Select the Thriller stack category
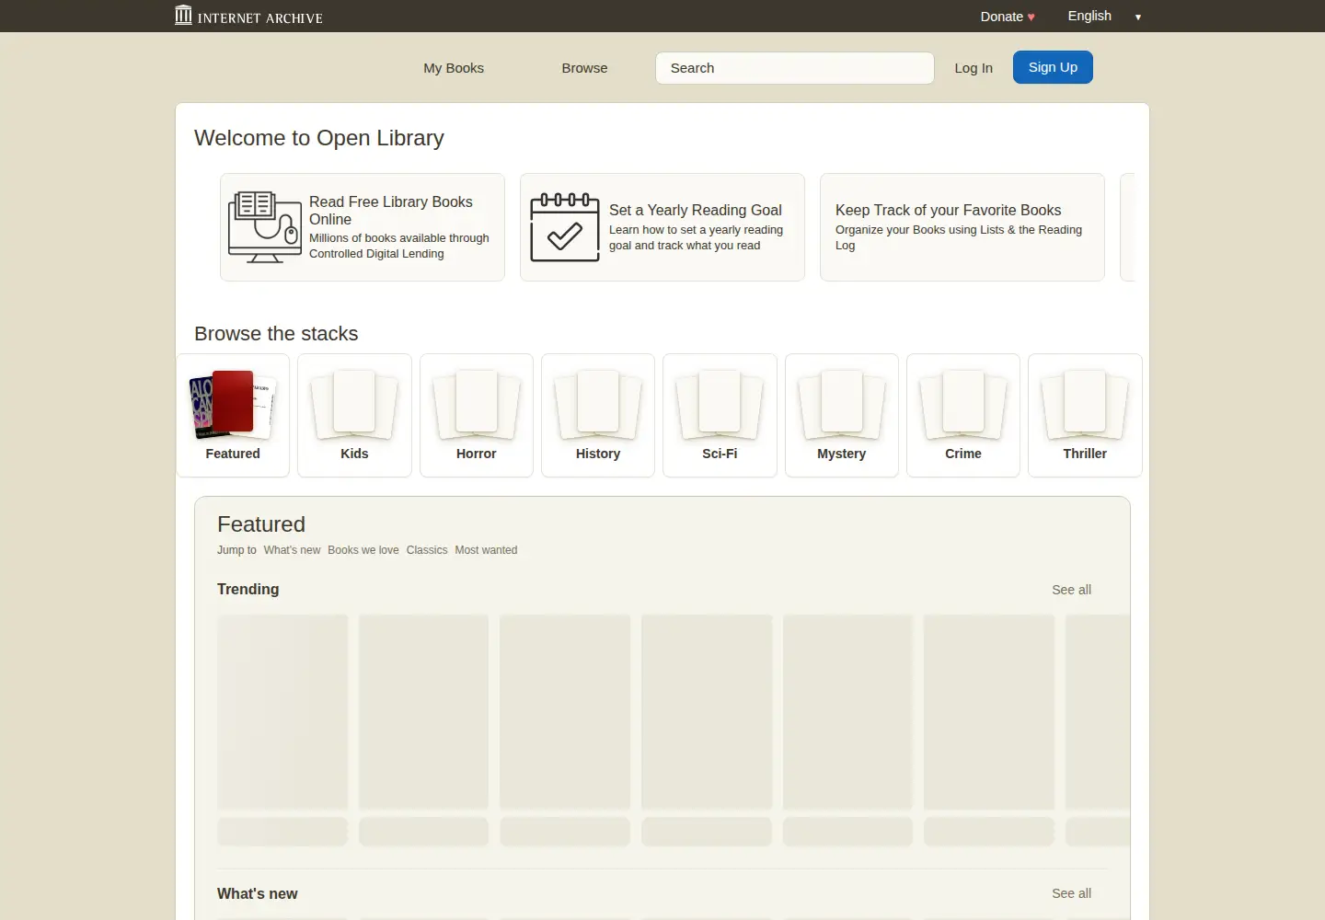This screenshot has width=1325, height=920. click(1085, 416)
